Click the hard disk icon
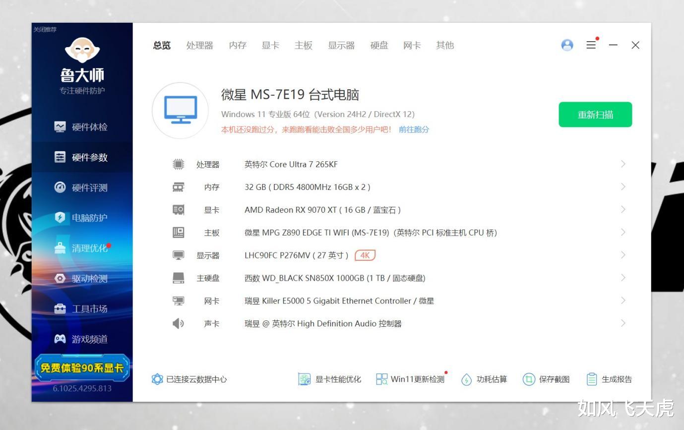684x430 pixels. (x=178, y=278)
